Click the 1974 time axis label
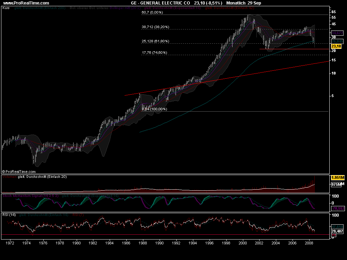This screenshot has width=347, height=260. click(26, 243)
